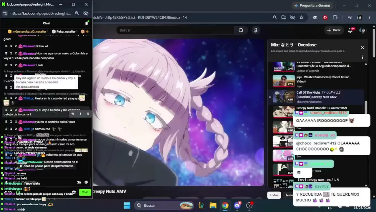The height and width of the screenshot is (212, 376).
Task: Open site info icon in Kick popout address bar
Action: (5, 13)
